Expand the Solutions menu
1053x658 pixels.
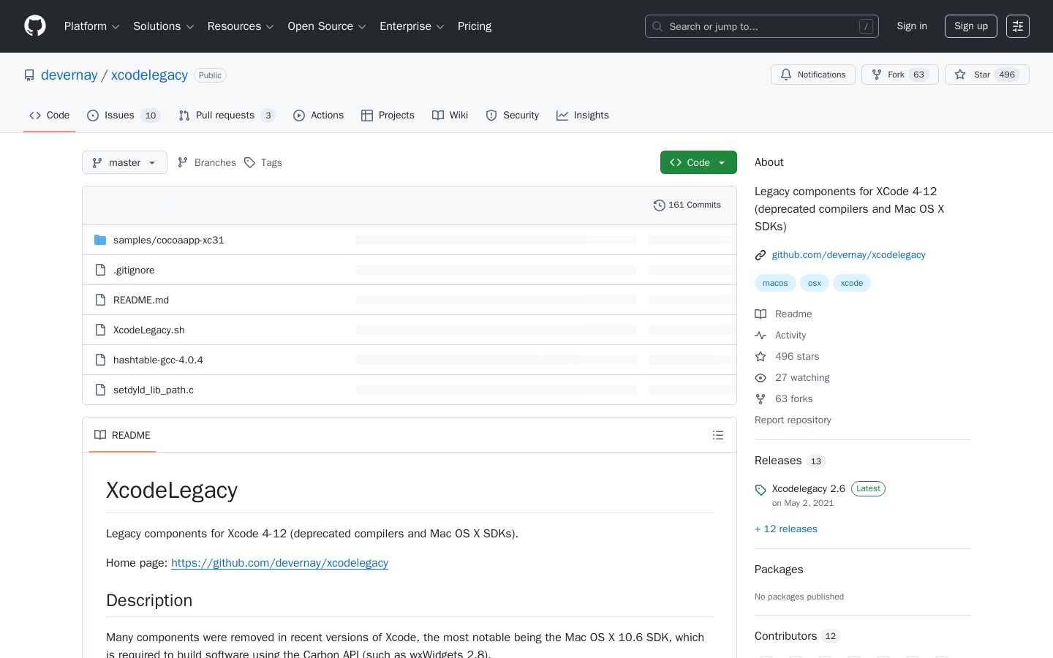pos(163,26)
